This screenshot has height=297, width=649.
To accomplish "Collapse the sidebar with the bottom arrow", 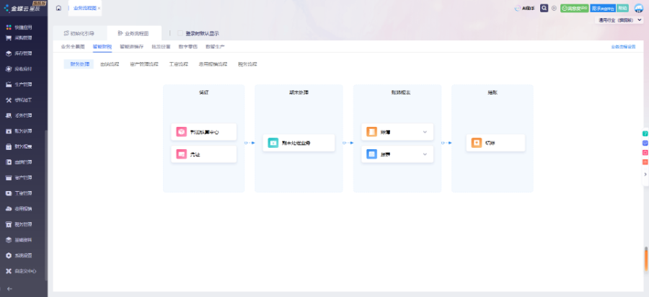I will click(9, 288).
